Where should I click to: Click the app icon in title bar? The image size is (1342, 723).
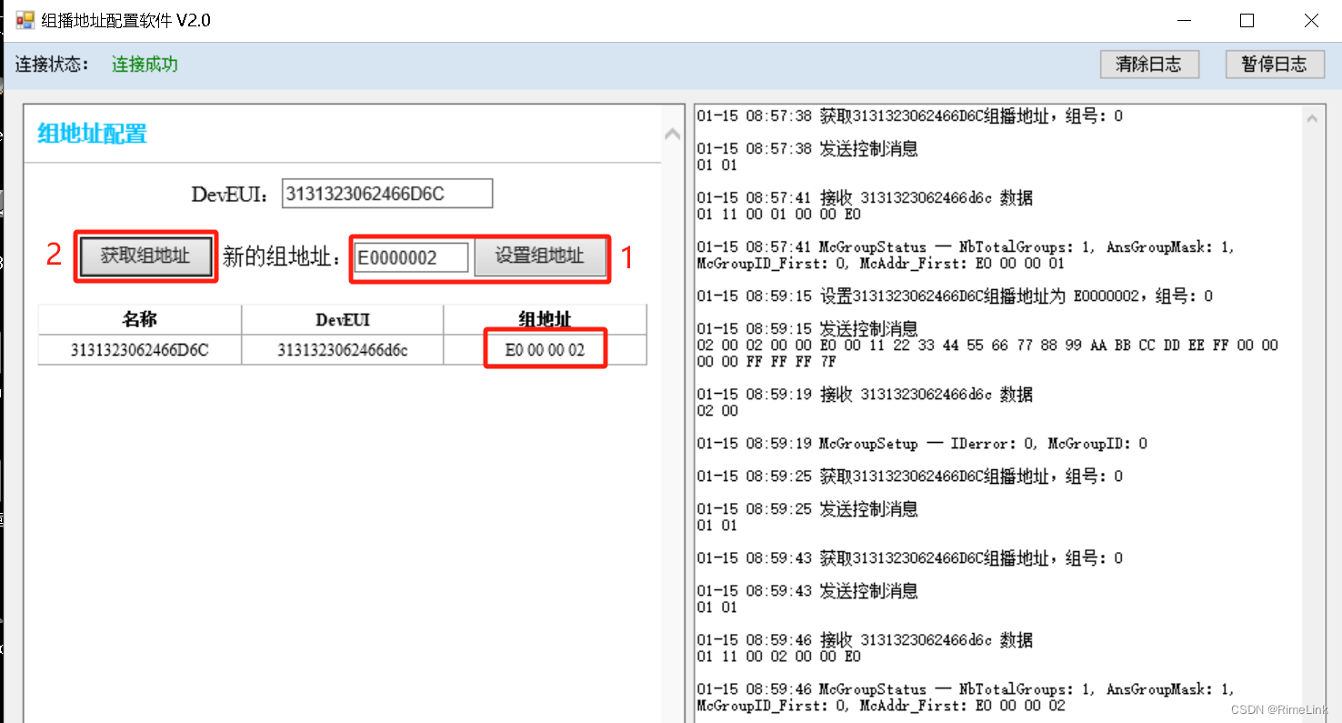(x=24, y=20)
